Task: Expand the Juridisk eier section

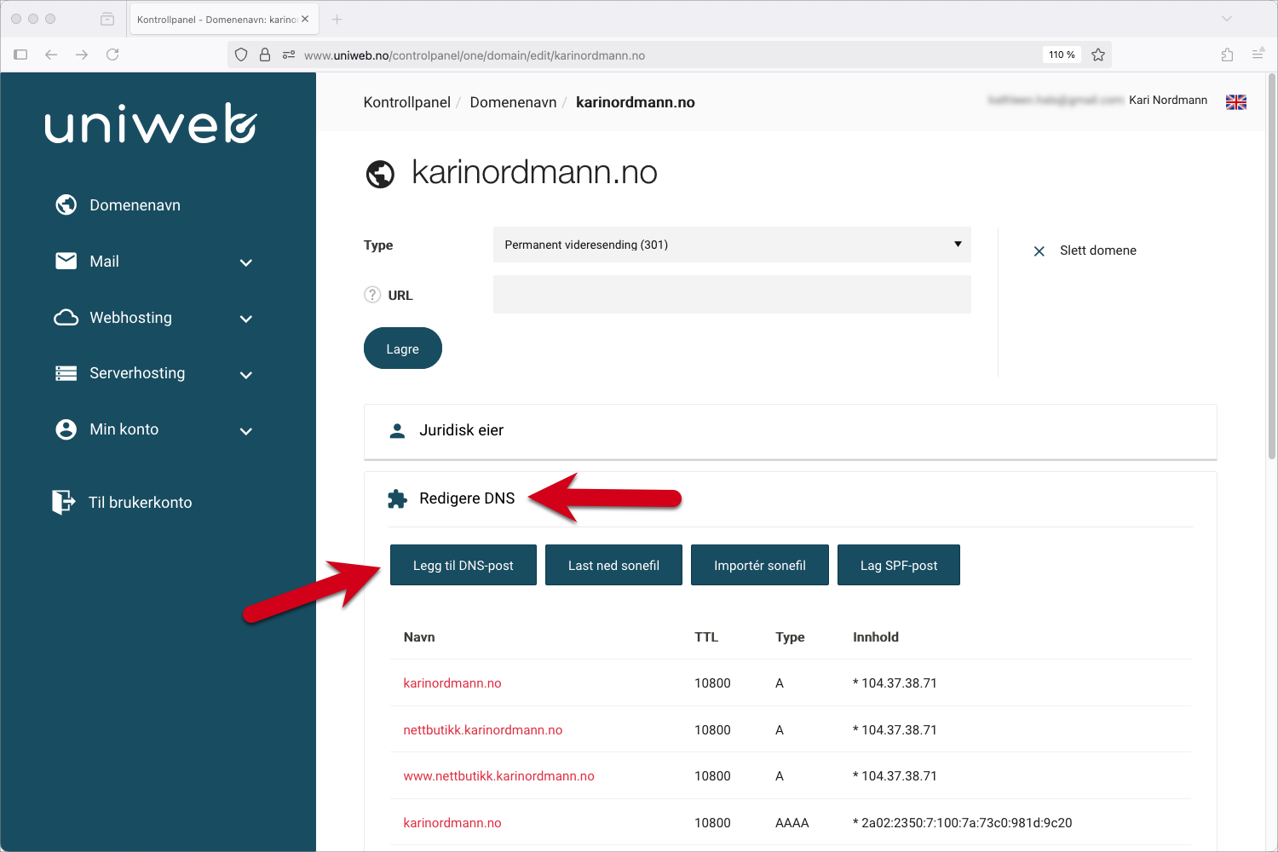Action: 790,431
